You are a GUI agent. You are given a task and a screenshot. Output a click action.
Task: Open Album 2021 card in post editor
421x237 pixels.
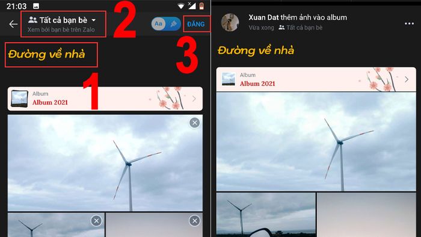click(x=105, y=99)
